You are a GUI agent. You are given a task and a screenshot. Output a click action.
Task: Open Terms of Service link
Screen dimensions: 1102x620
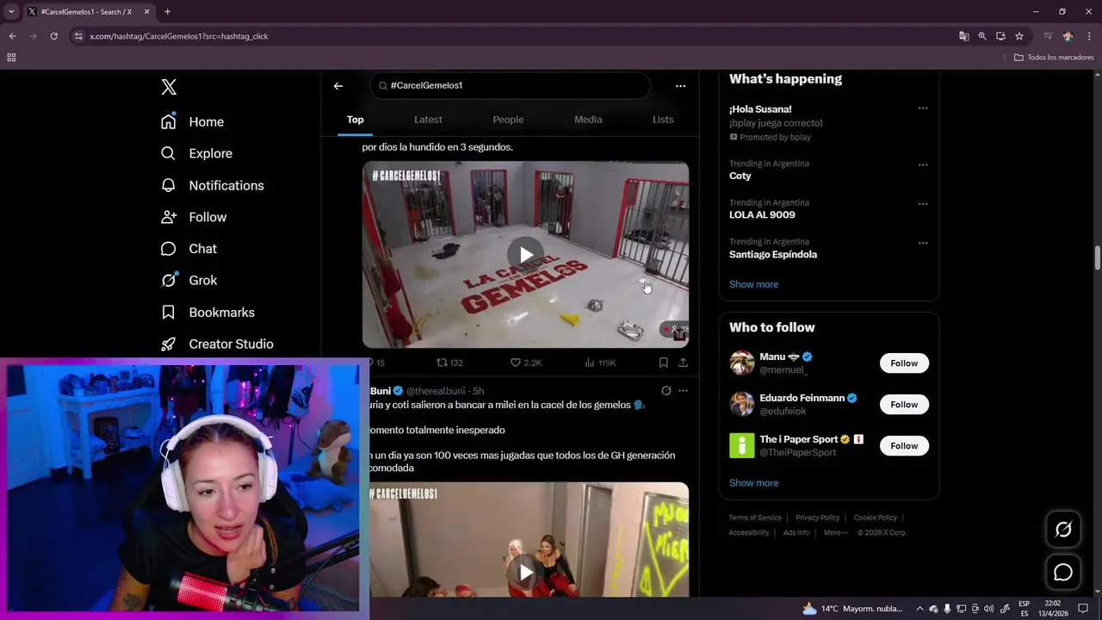tap(755, 518)
